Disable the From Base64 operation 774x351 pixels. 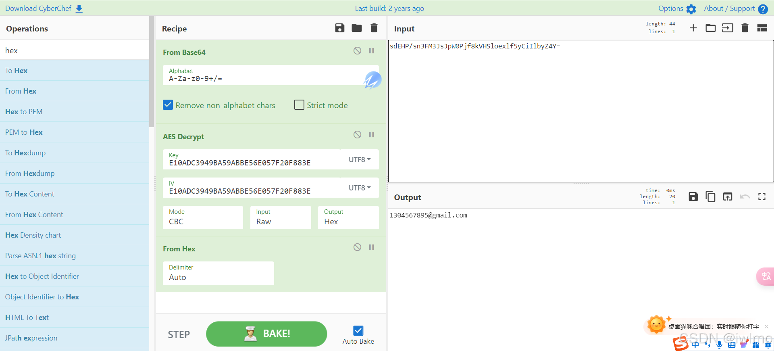358,50
